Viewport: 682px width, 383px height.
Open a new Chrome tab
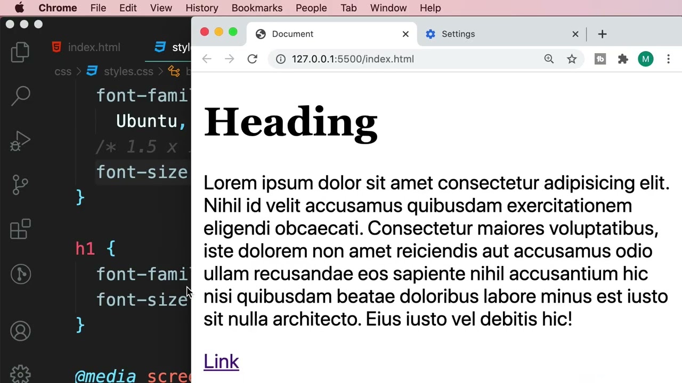(x=603, y=34)
